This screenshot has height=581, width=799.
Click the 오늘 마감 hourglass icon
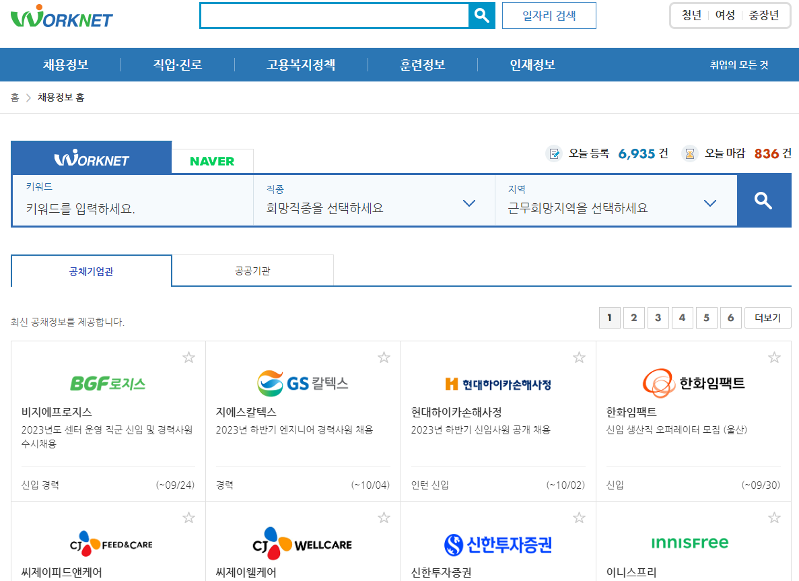(x=690, y=153)
